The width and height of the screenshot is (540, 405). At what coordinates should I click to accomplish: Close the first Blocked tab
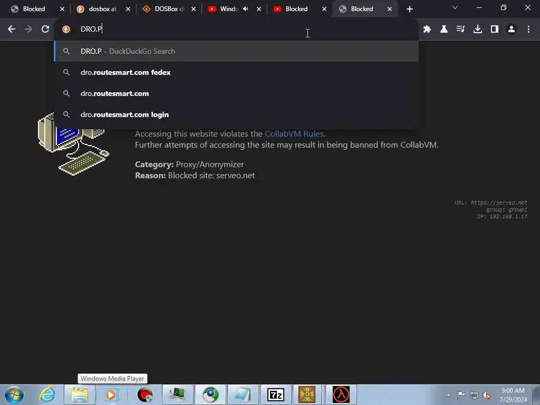[x=62, y=9]
